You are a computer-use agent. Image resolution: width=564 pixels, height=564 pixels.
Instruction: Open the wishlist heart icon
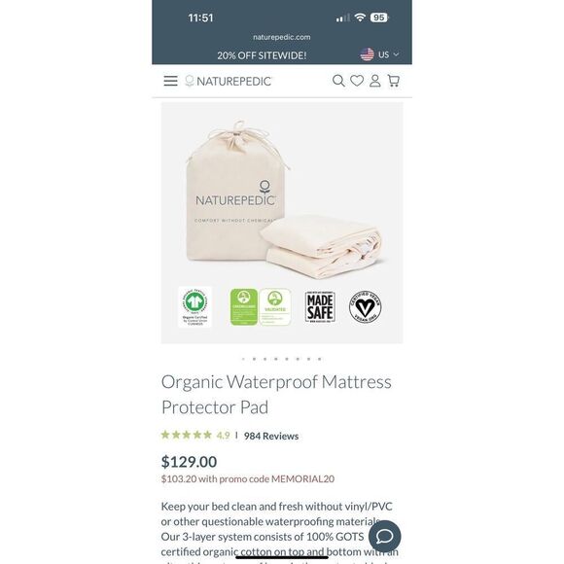(x=357, y=81)
